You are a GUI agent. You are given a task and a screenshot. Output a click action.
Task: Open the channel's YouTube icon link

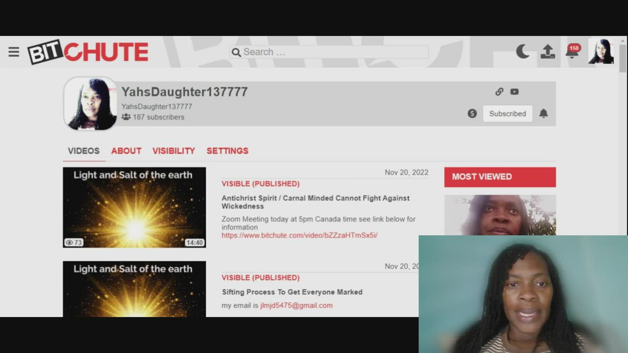pyautogui.click(x=514, y=92)
